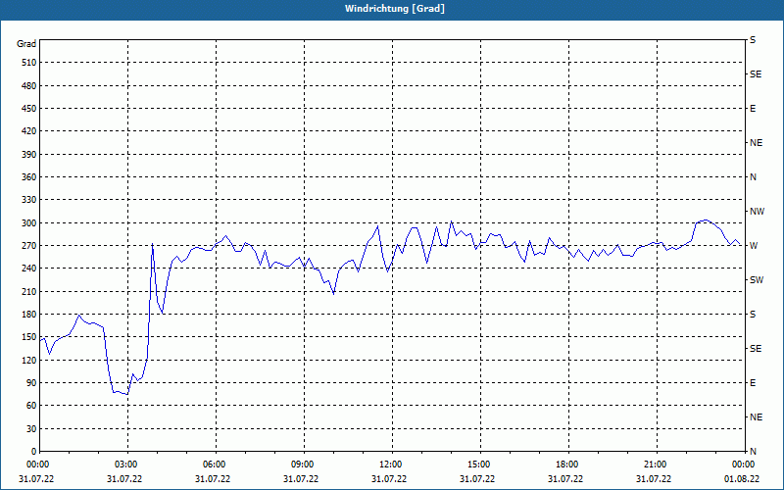Pick the 18:00 time axis label
This screenshot has height=490, width=784.
click(x=568, y=465)
